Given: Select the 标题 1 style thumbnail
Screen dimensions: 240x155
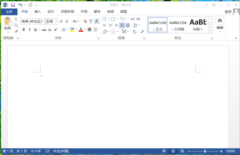Looking at the screenshot, I should point(198,25).
